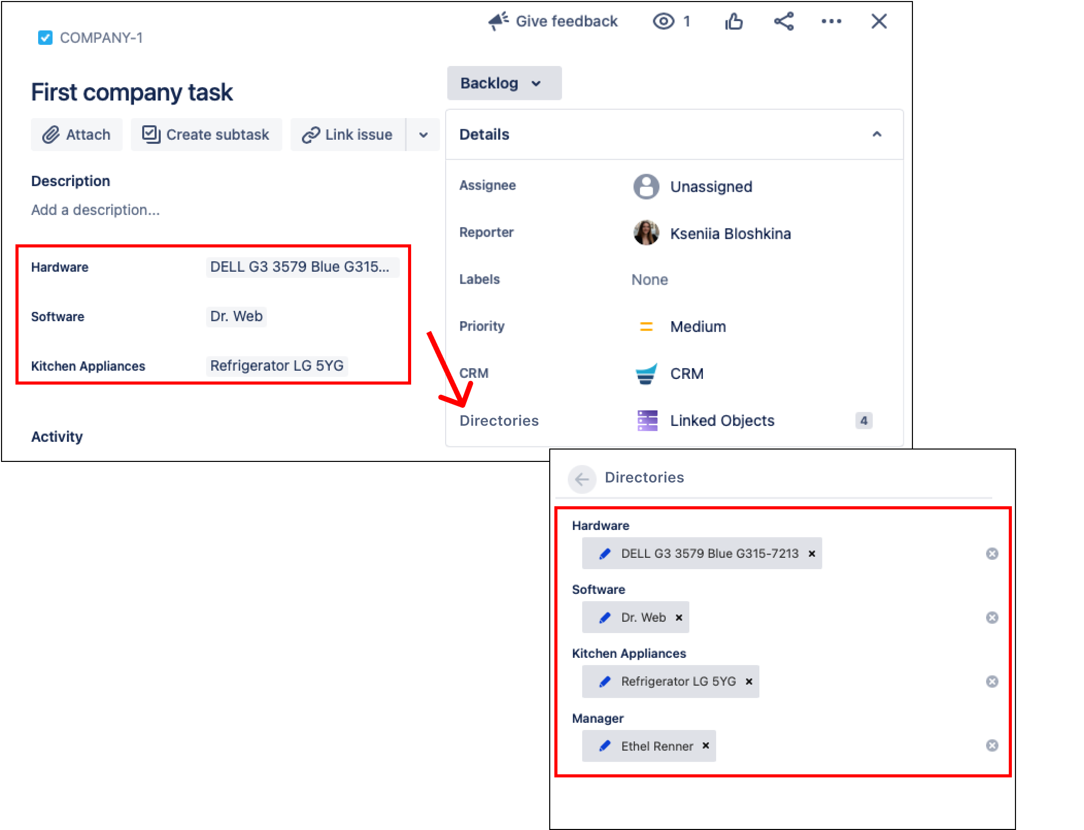Click the COMPANY-1 task type checkbox icon
Image resolution: width=1084 pixels, height=830 pixels.
(x=45, y=38)
